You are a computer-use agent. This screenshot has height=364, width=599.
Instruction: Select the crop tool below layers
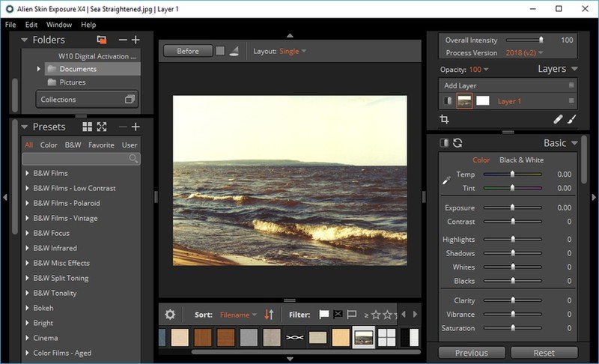coord(444,119)
